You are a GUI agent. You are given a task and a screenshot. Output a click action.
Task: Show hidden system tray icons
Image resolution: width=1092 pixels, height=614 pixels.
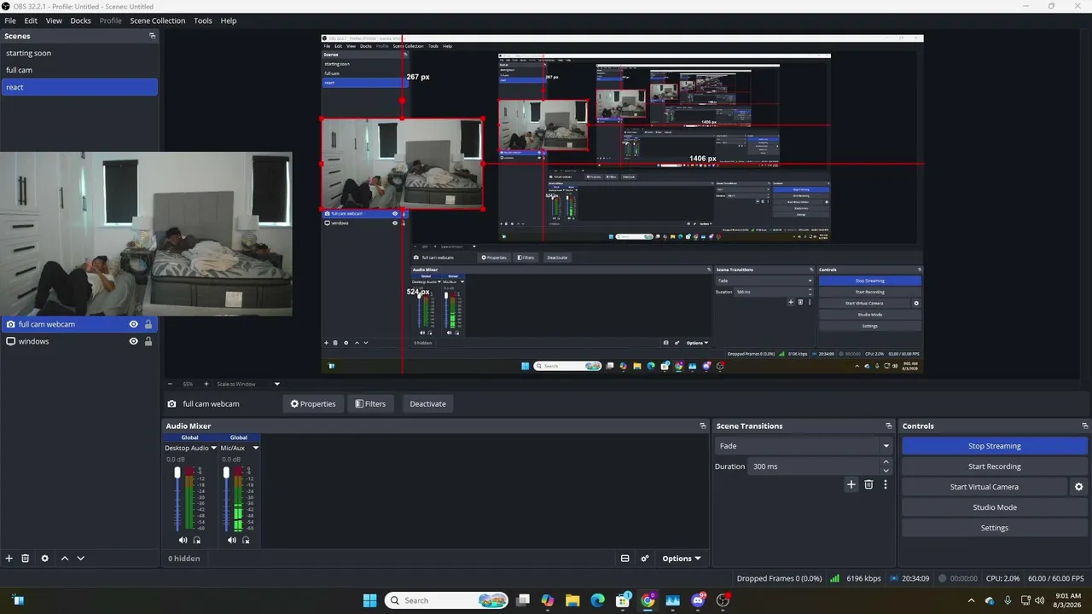[x=971, y=600]
